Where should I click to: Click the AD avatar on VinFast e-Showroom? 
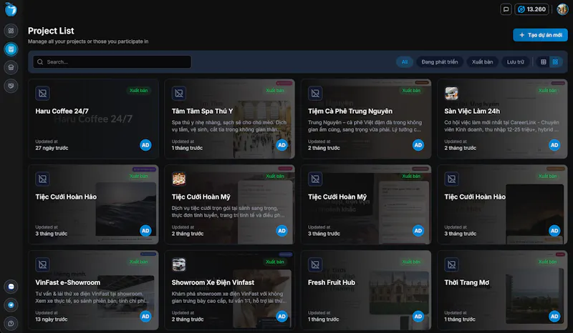145,317
